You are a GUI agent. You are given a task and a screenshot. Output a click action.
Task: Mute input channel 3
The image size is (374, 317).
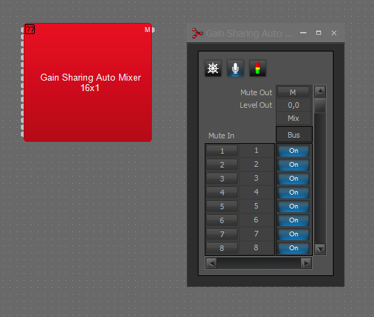222,179
